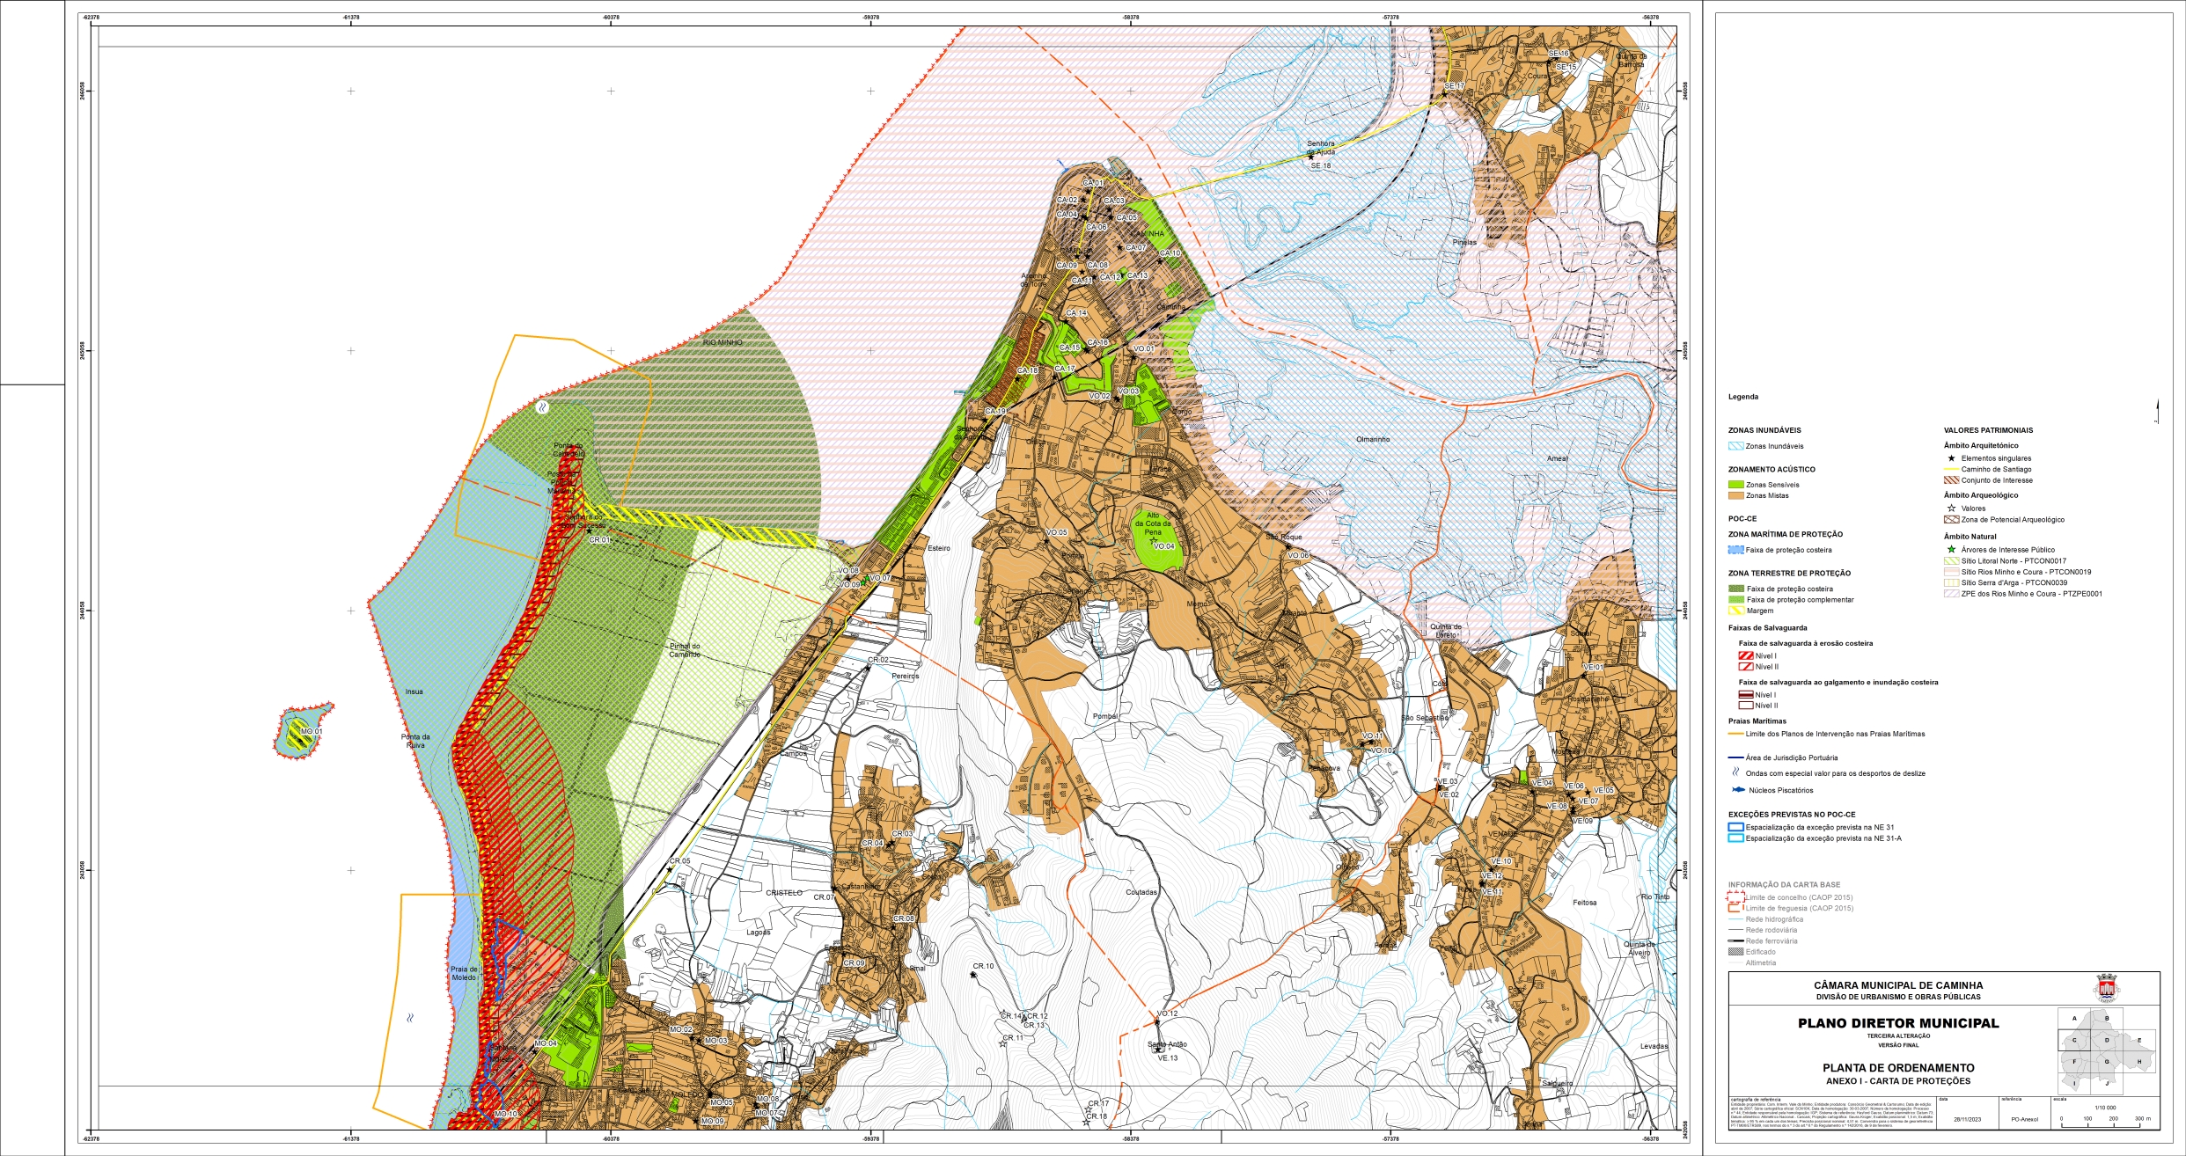Click the Pinhal do Camarido map label
The width and height of the screenshot is (2186, 1156).
685,650
